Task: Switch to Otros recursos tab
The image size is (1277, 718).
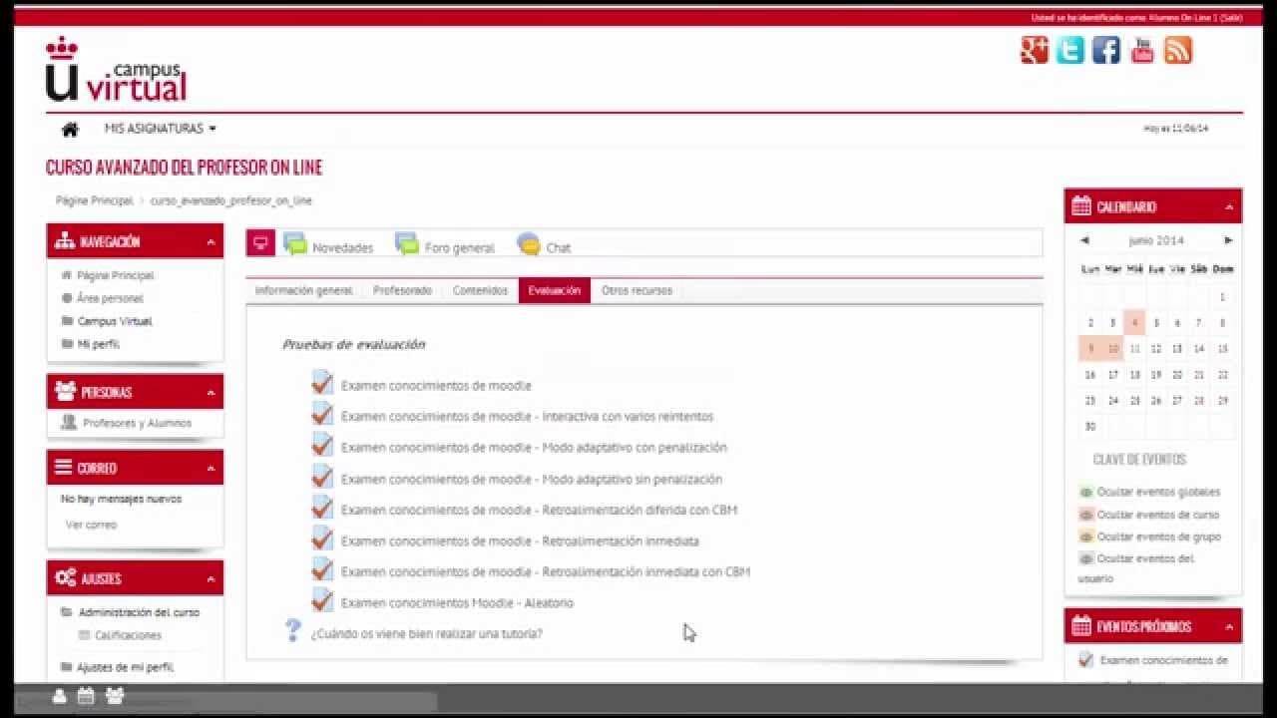Action: coord(637,290)
